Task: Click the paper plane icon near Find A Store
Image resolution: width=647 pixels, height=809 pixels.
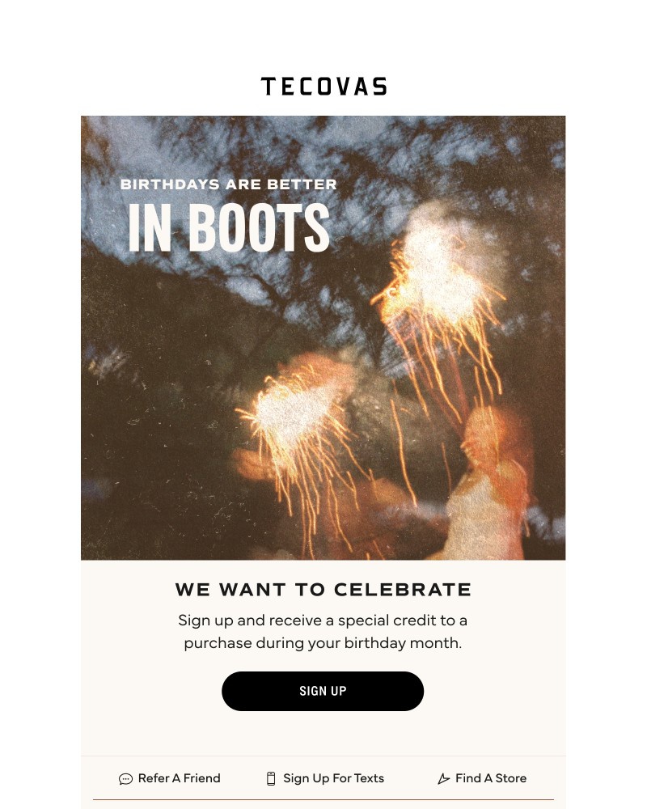Action: (444, 778)
